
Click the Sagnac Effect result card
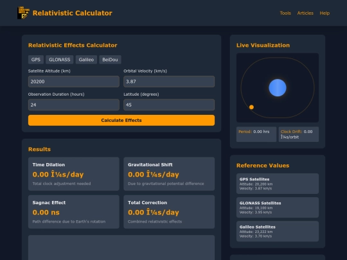[74, 212]
